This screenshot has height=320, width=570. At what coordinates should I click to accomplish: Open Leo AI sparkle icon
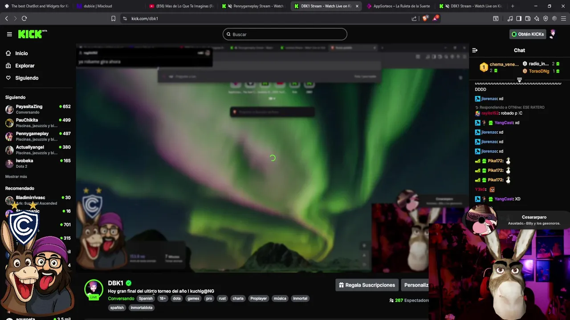coord(537,18)
